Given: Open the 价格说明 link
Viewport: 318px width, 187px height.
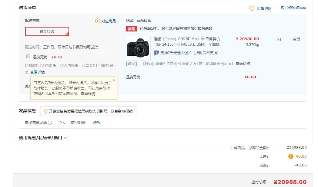Looking at the screenshot, I should coord(264,8).
